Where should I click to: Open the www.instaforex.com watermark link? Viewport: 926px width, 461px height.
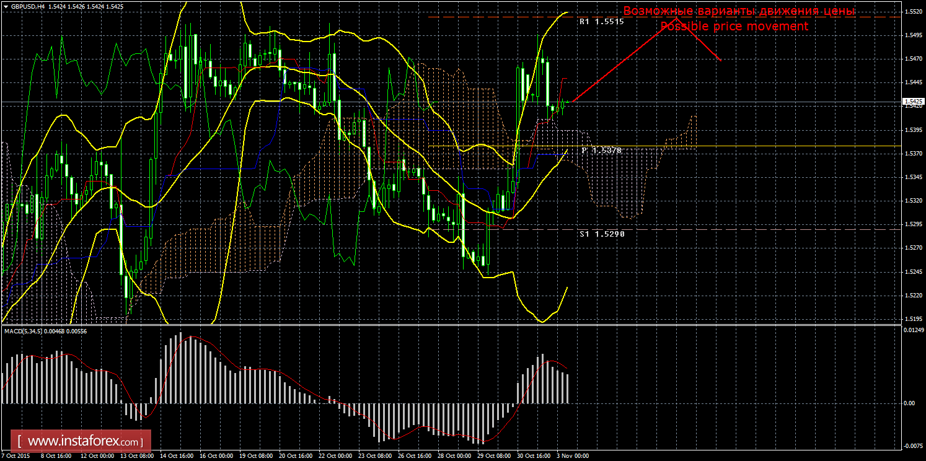coord(84,442)
